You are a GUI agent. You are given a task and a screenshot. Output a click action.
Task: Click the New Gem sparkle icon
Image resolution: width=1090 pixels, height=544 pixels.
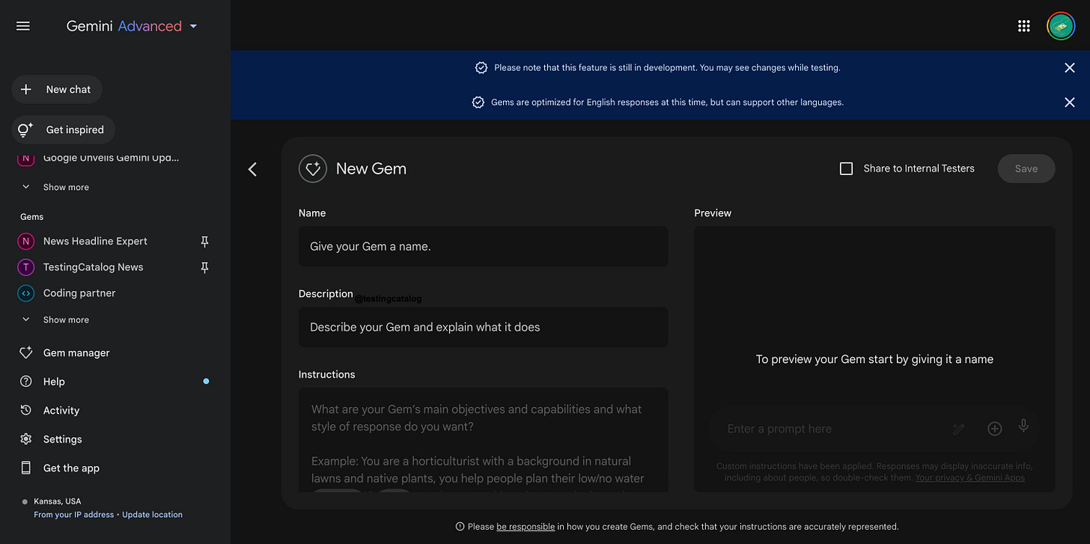313,168
